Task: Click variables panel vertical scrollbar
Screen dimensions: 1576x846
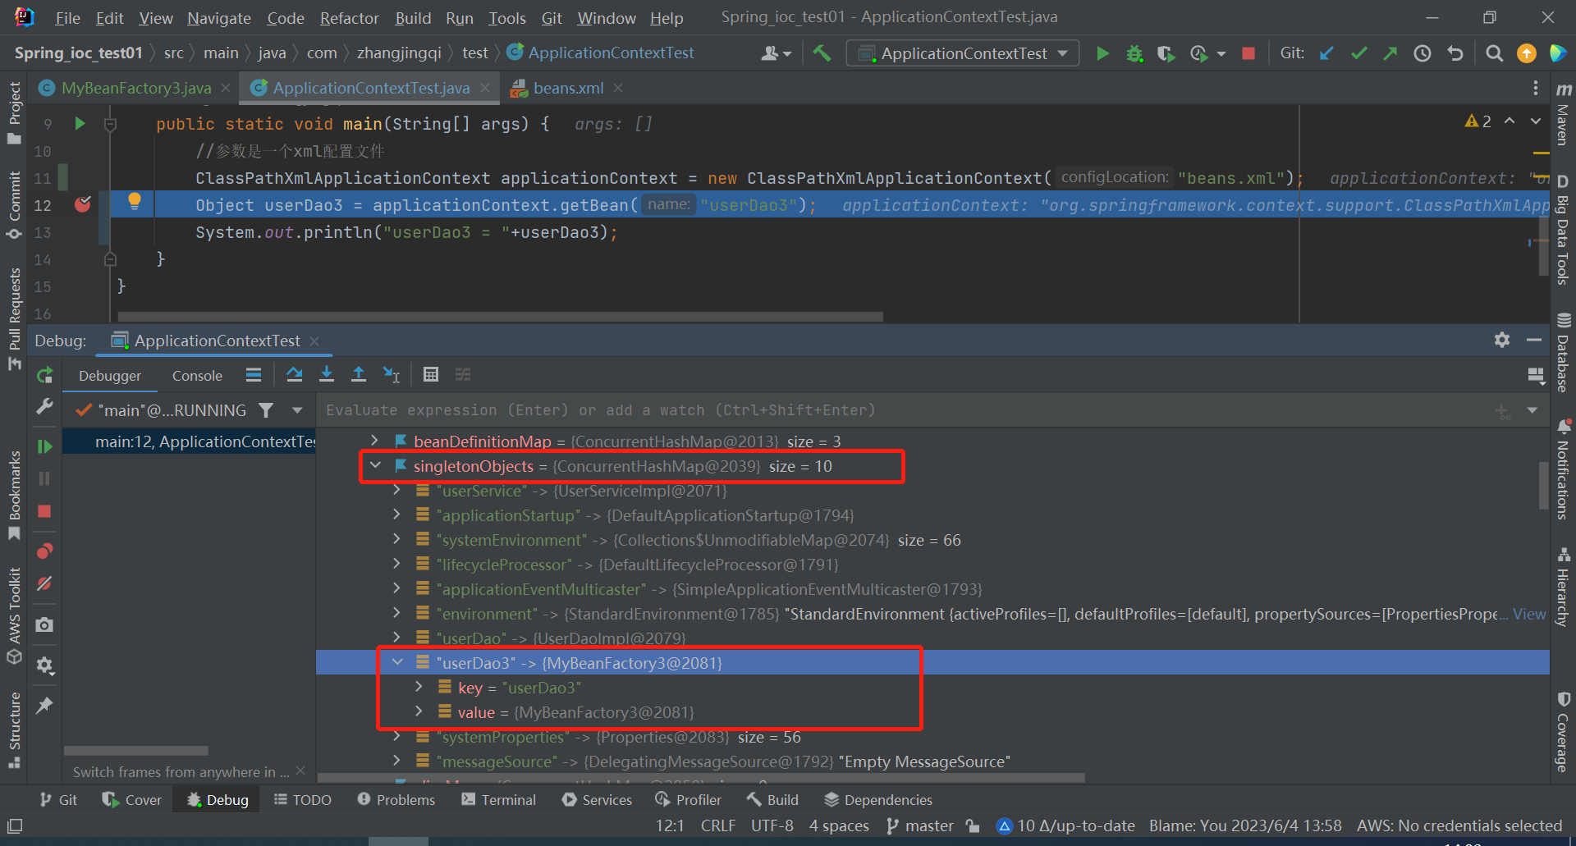Action: [1543, 486]
